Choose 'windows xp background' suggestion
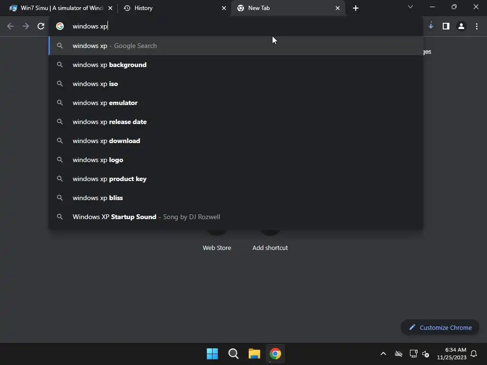Screen dimensions: 487x365 click(x=236, y=65)
